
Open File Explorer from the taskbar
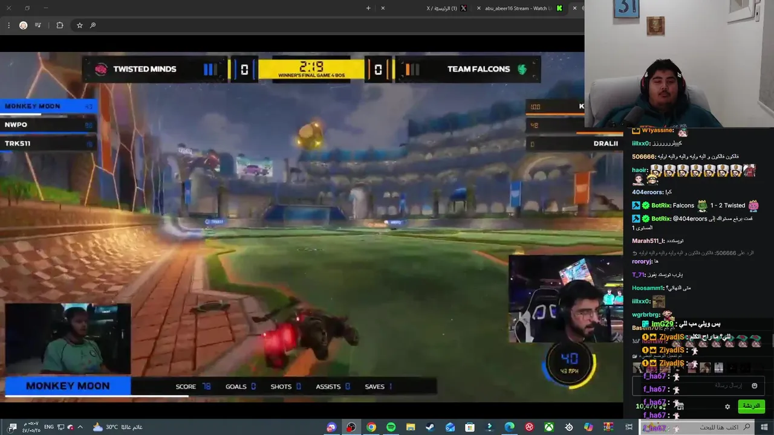[x=411, y=427]
